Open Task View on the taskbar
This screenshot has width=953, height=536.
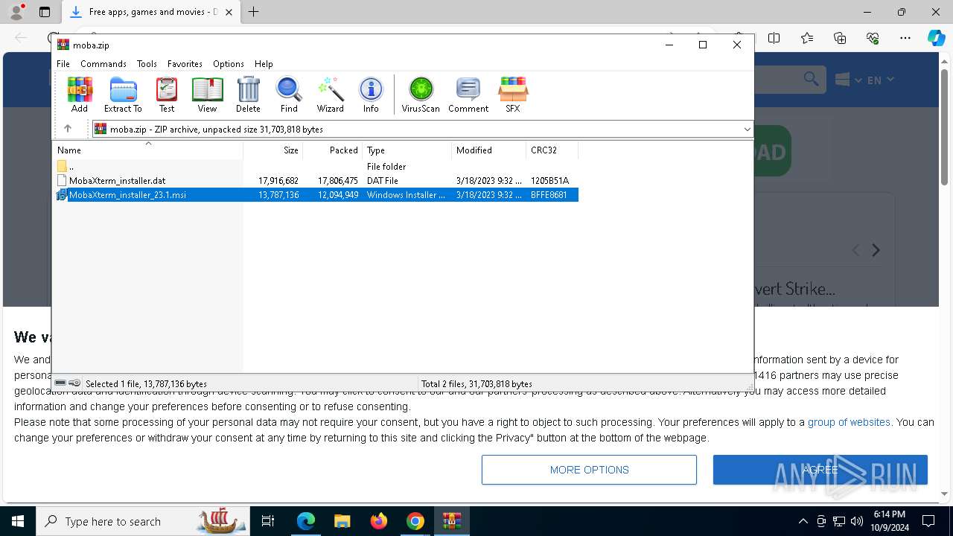(268, 521)
